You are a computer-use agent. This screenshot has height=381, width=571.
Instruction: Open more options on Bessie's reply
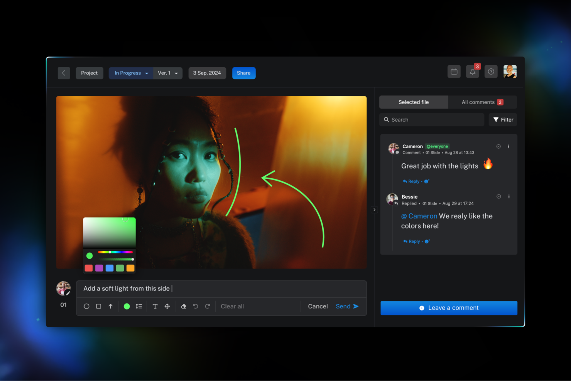pyautogui.click(x=508, y=196)
